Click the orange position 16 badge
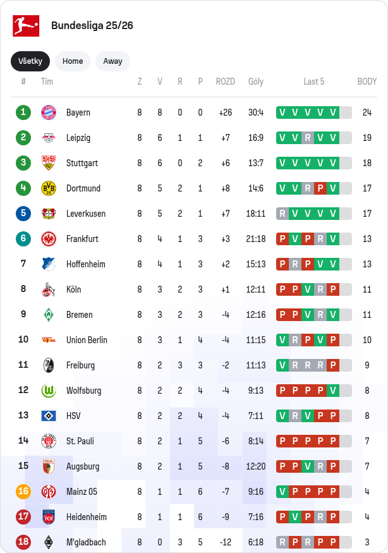 click(23, 492)
